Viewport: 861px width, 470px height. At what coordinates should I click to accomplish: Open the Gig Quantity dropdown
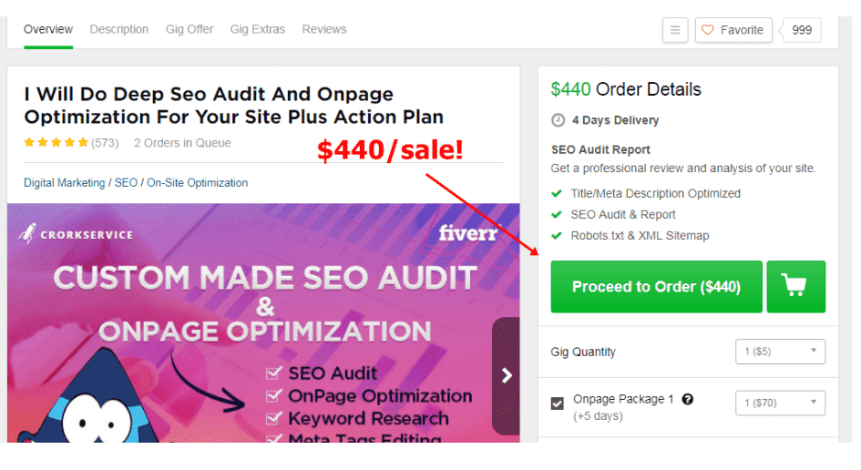pos(780,352)
